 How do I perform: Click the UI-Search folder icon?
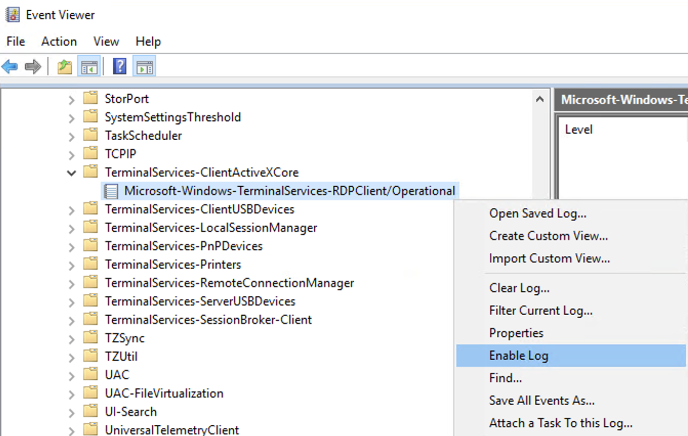coord(91,411)
